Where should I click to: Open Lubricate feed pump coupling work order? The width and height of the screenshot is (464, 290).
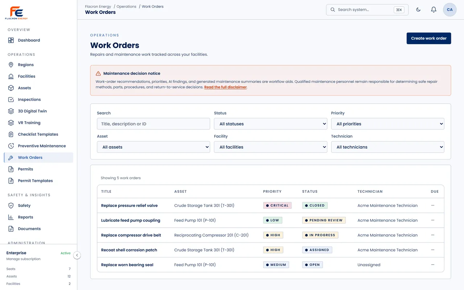tap(130, 220)
